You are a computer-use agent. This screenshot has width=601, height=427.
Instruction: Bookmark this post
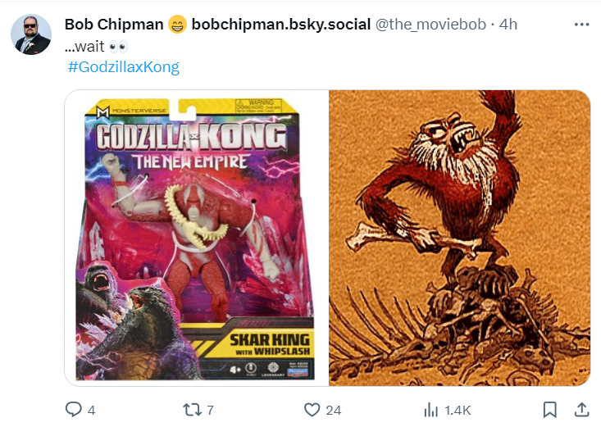(550, 410)
